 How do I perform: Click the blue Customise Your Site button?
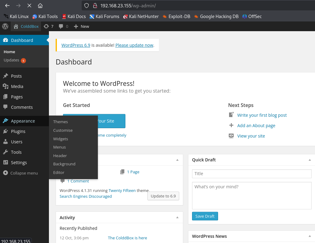pos(112,121)
